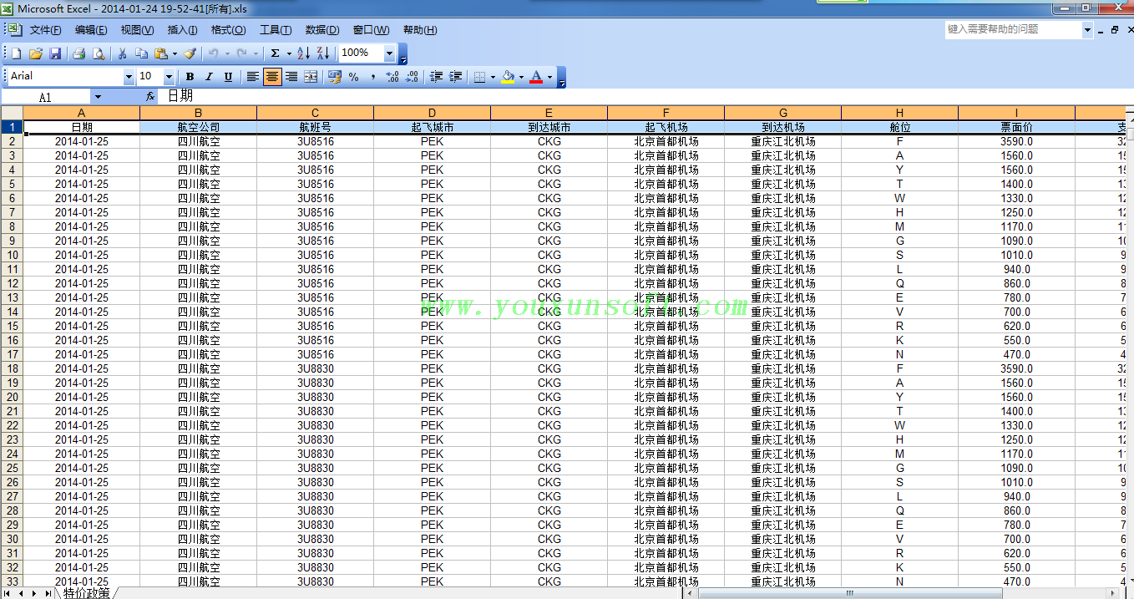
Task: Paste from clipboard icon
Action: tap(161, 53)
